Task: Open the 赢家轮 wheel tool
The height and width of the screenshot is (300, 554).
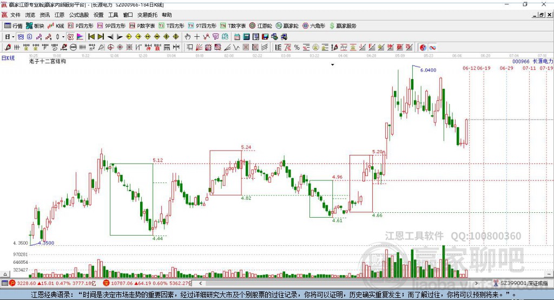Action: 287,26
